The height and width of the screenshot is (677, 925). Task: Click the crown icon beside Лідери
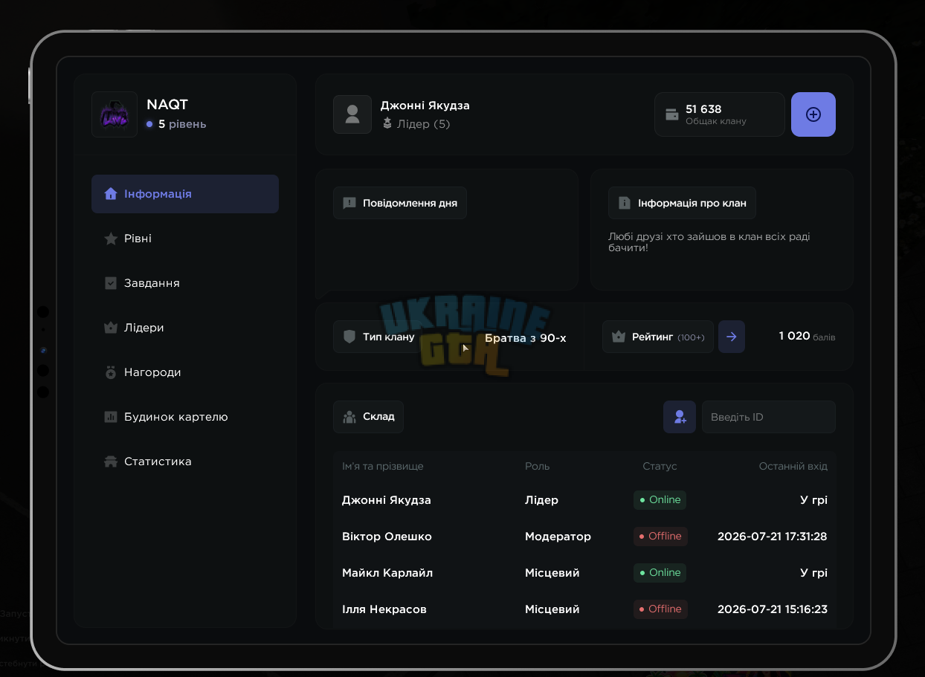click(x=111, y=328)
